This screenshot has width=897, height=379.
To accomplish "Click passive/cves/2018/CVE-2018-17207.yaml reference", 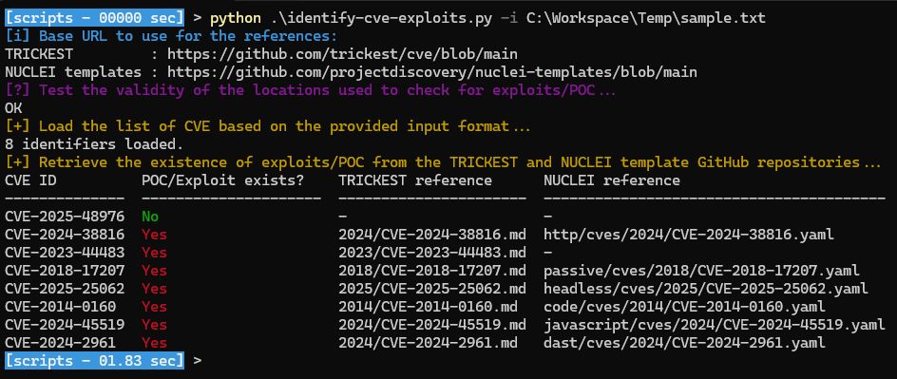I will [x=701, y=271].
